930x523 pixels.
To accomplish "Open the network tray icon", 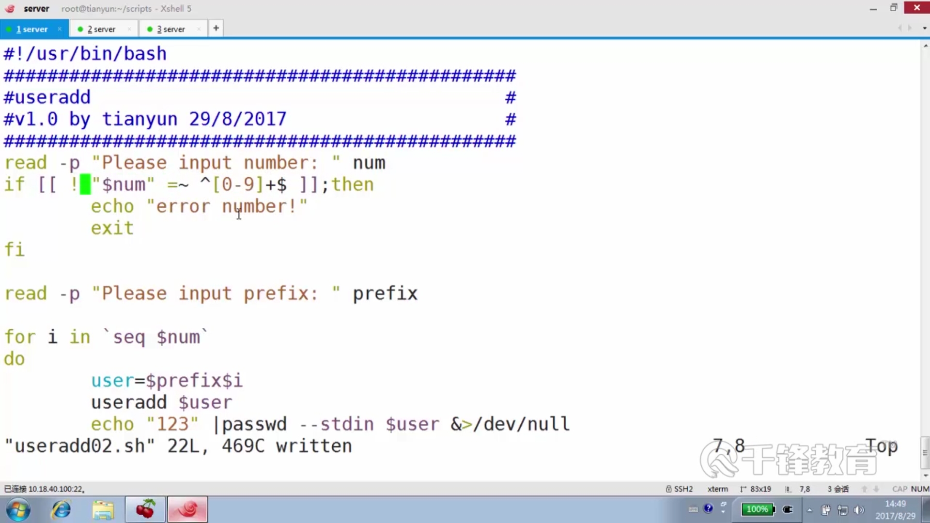I will click(x=843, y=510).
